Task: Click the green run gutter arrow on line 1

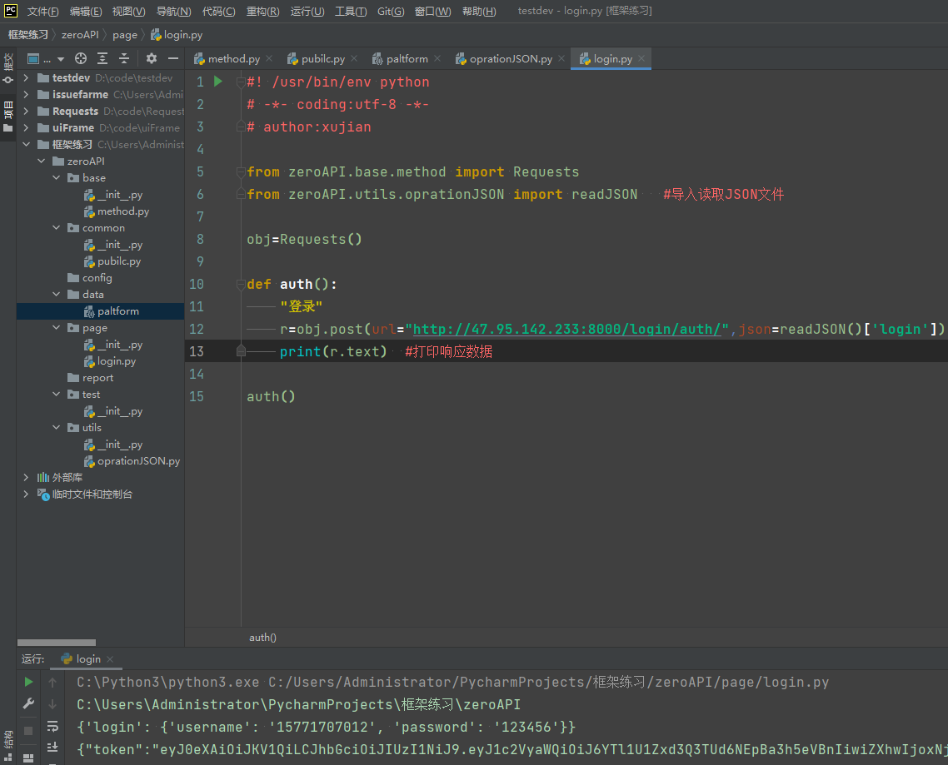Action: click(218, 82)
